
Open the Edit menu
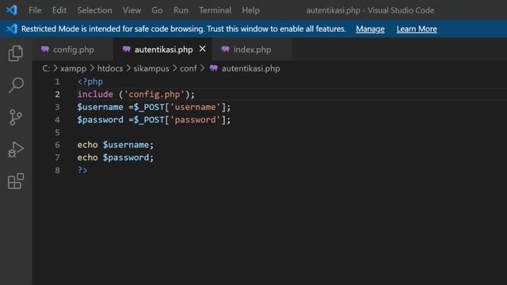point(59,10)
